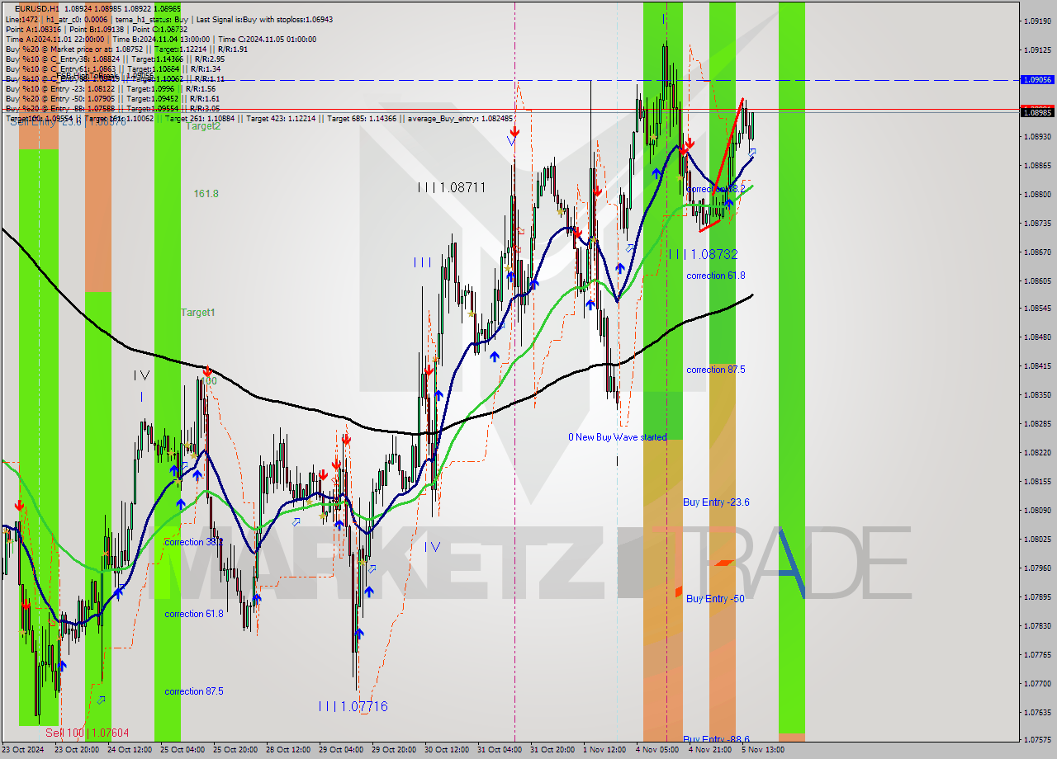This screenshot has height=759, width=1057.
Task: Click the 1.08025 price axis label
Action: [1037, 539]
